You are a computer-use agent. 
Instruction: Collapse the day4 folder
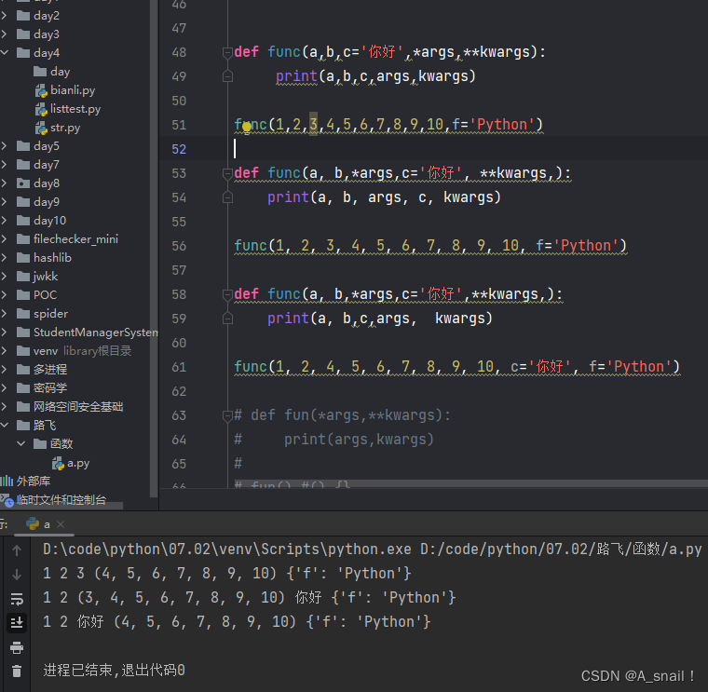tap(7, 53)
